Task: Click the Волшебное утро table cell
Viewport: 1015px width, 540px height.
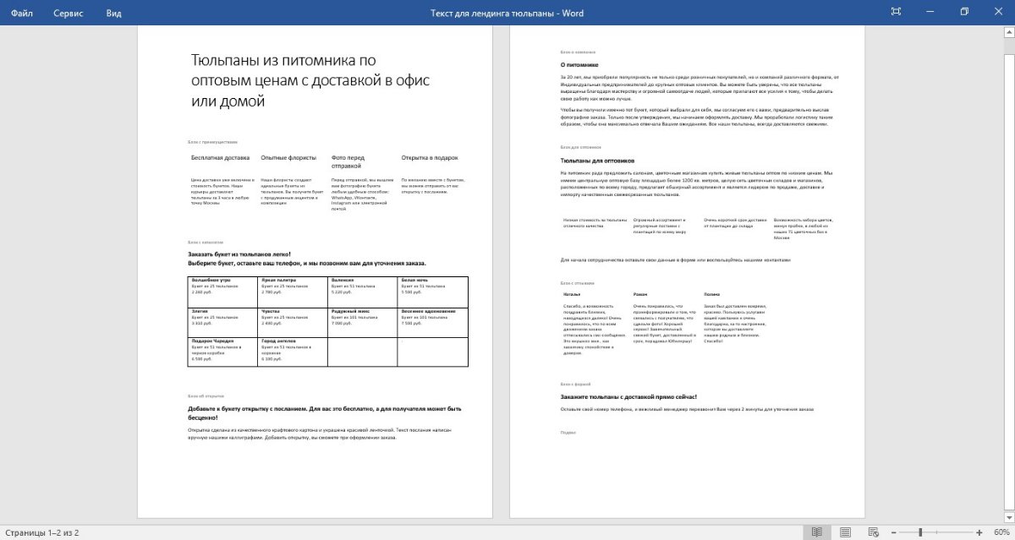Action: coord(222,290)
